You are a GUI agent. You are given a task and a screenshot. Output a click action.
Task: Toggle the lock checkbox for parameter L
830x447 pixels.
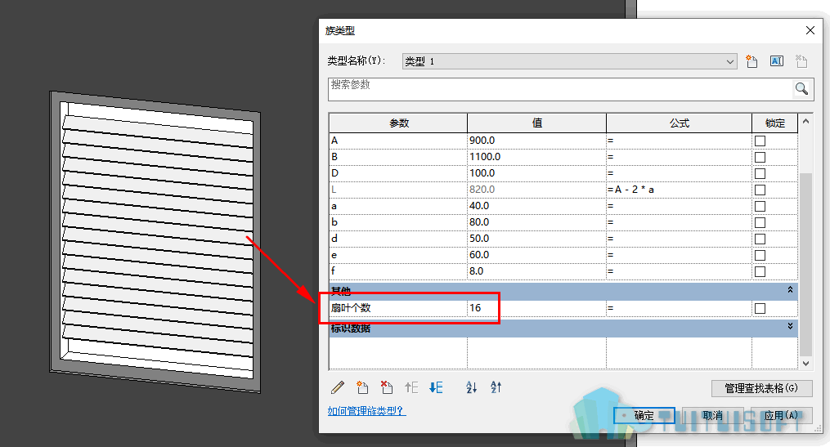pyautogui.click(x=760, y=190)
